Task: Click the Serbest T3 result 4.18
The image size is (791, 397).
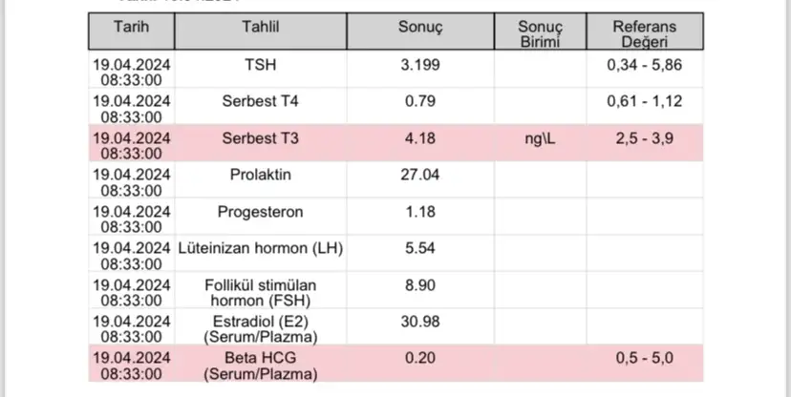Action: 420,139
